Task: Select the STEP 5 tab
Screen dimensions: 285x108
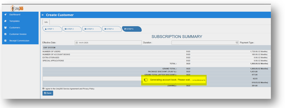Action: point(132,29)
